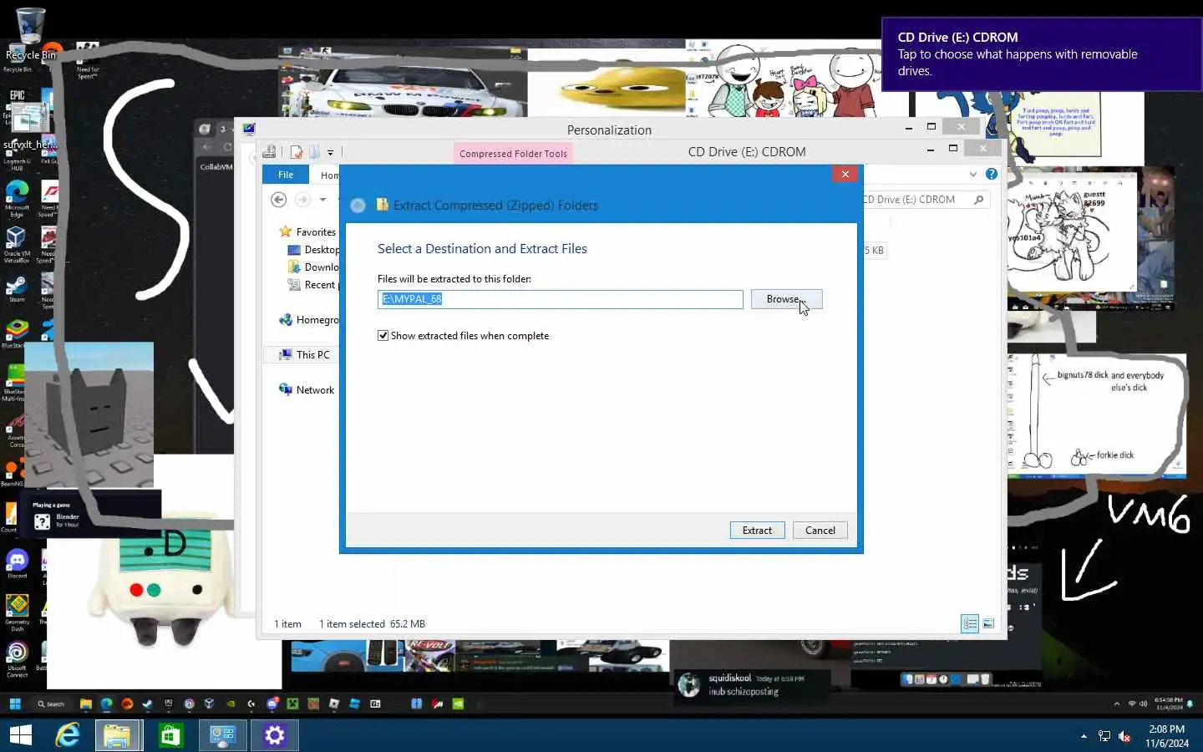Open the Customize Quick Access Toolbar dropdown
1203x752 pixels.
coord(330,153)
